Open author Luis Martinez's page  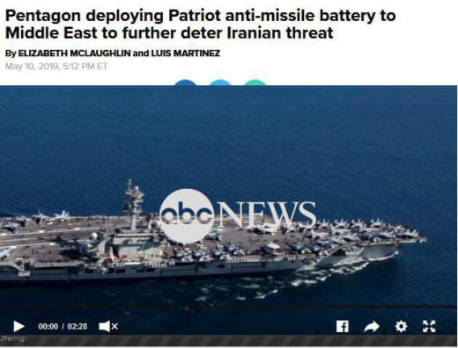click(186, 54)
